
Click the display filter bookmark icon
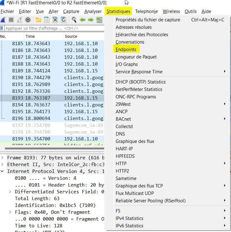tap(2, 28)
